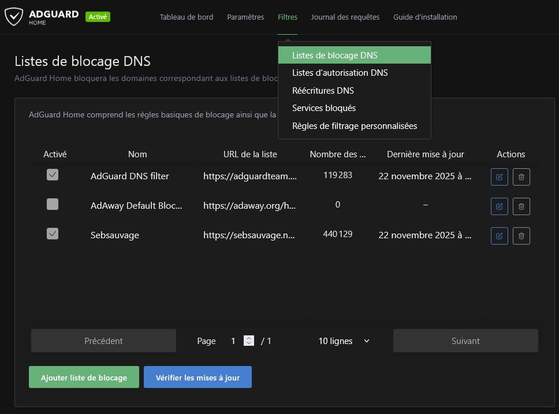Edit the AdGuard DNS filter list
This screenshot has width=559, height=414.
tap(500, 177)
